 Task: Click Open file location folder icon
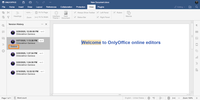pyautogui.click(x=190, y=7)
